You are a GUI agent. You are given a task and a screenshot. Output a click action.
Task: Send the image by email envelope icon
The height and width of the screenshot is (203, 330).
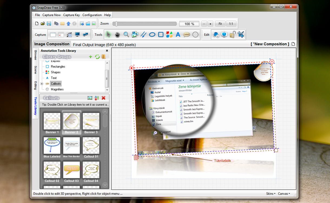(62, 24)
